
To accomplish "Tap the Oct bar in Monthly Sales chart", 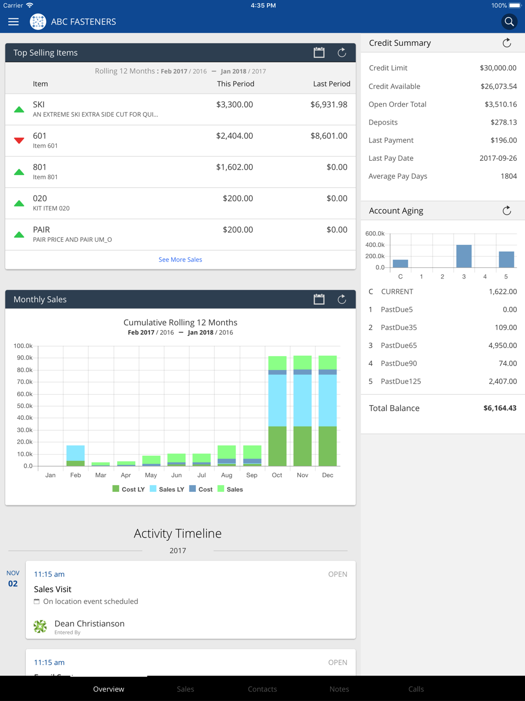I will [277, 411].
